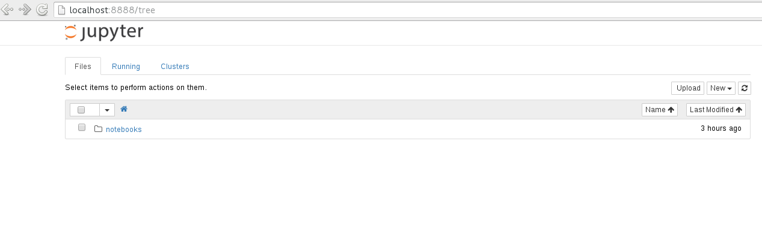Open the New dropdown menu
This screenshot has height=234, width=762.
721,88
